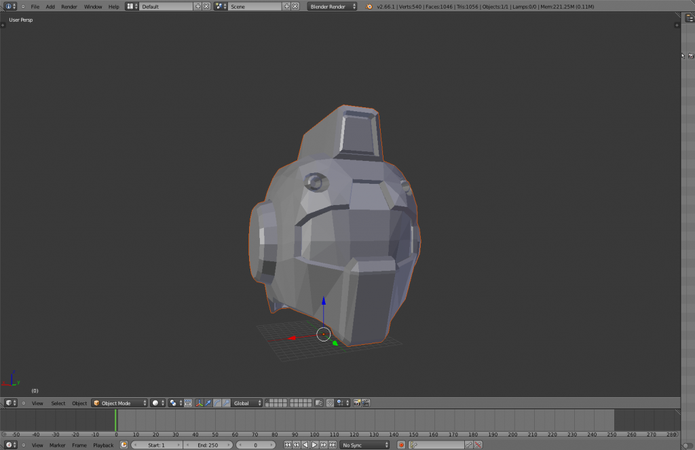Click the OpenGL animation render clapper icon

366,403
